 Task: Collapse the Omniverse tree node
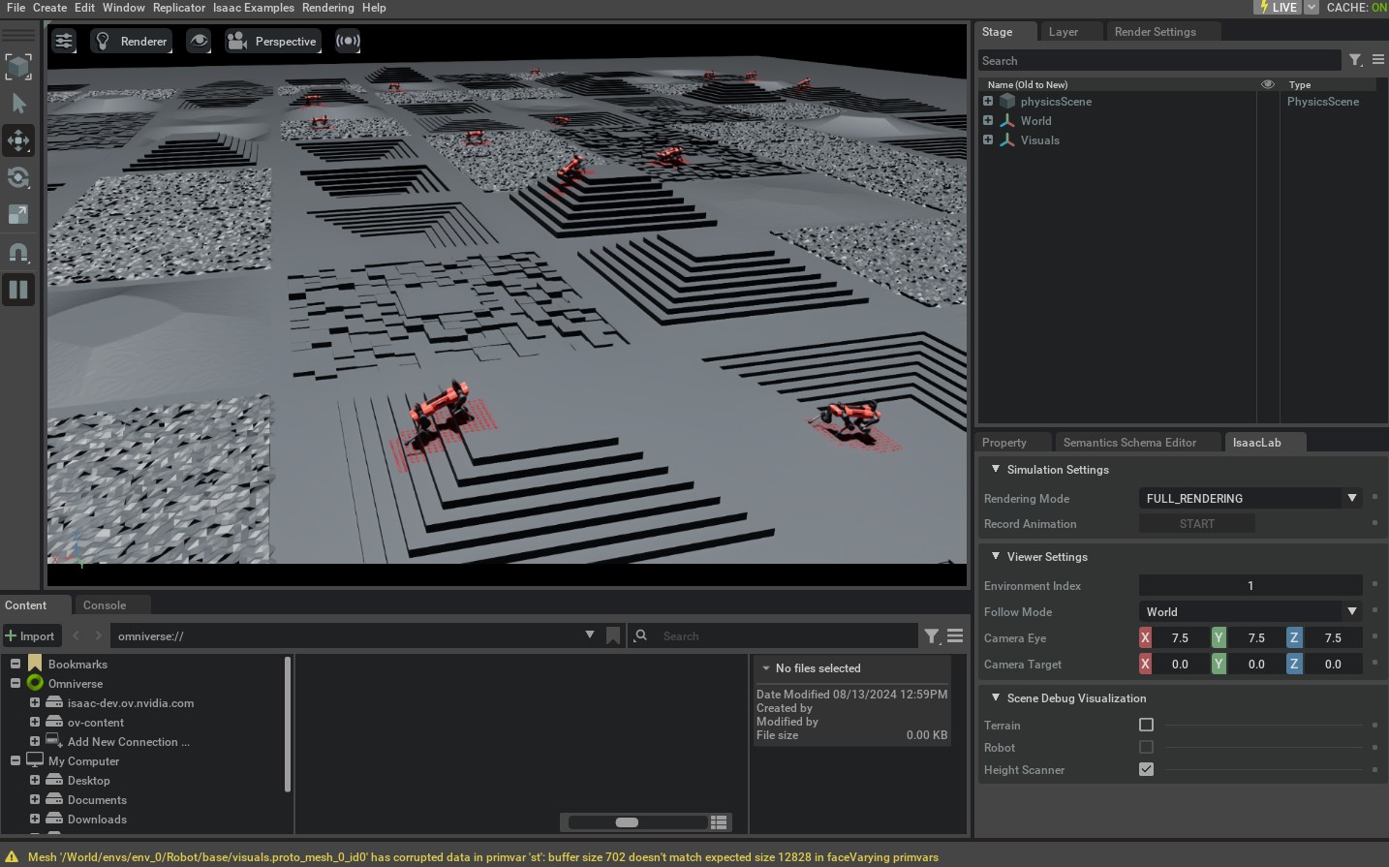coord(15,683)
